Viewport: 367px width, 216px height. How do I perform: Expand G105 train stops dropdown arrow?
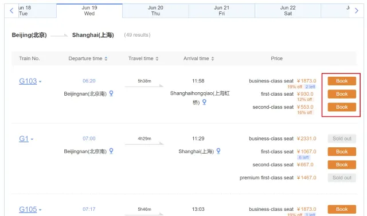click(x=40, y=210)
